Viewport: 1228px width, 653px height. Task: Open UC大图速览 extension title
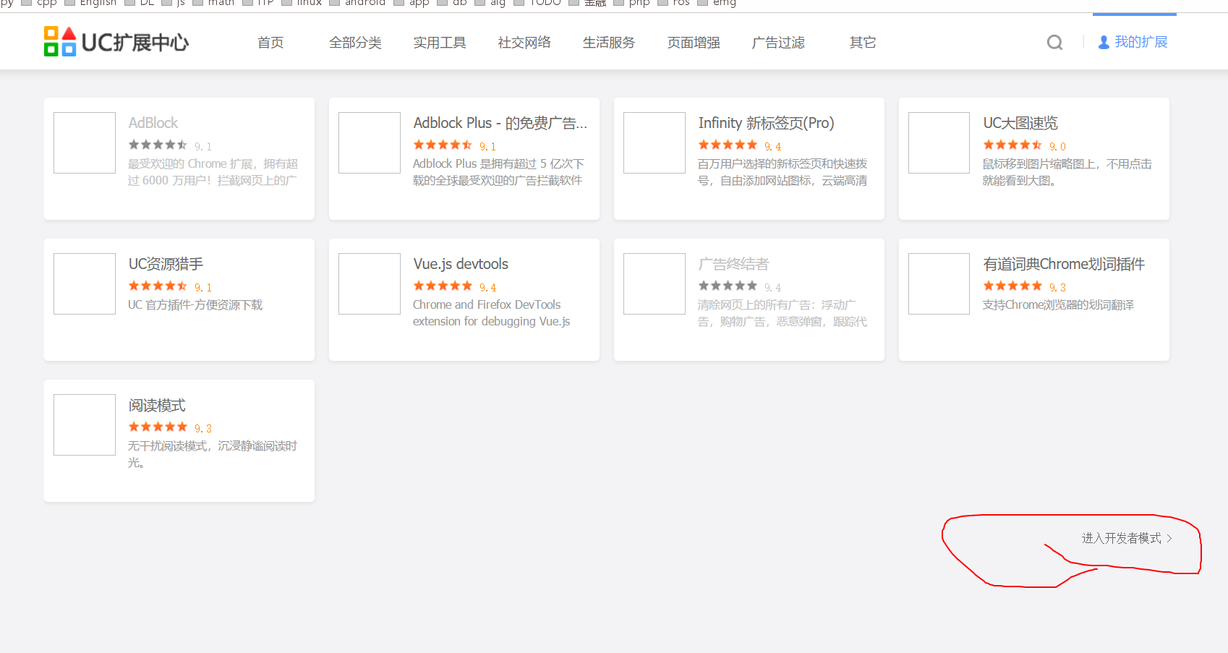pyautogui.click(x=1020, y=123)
